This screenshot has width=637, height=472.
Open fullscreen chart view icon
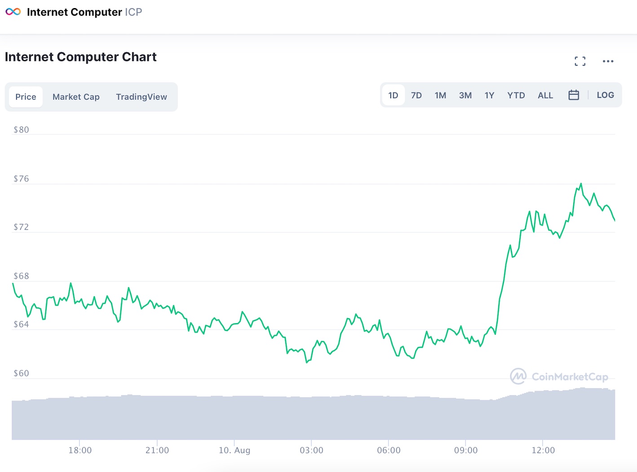580,61
